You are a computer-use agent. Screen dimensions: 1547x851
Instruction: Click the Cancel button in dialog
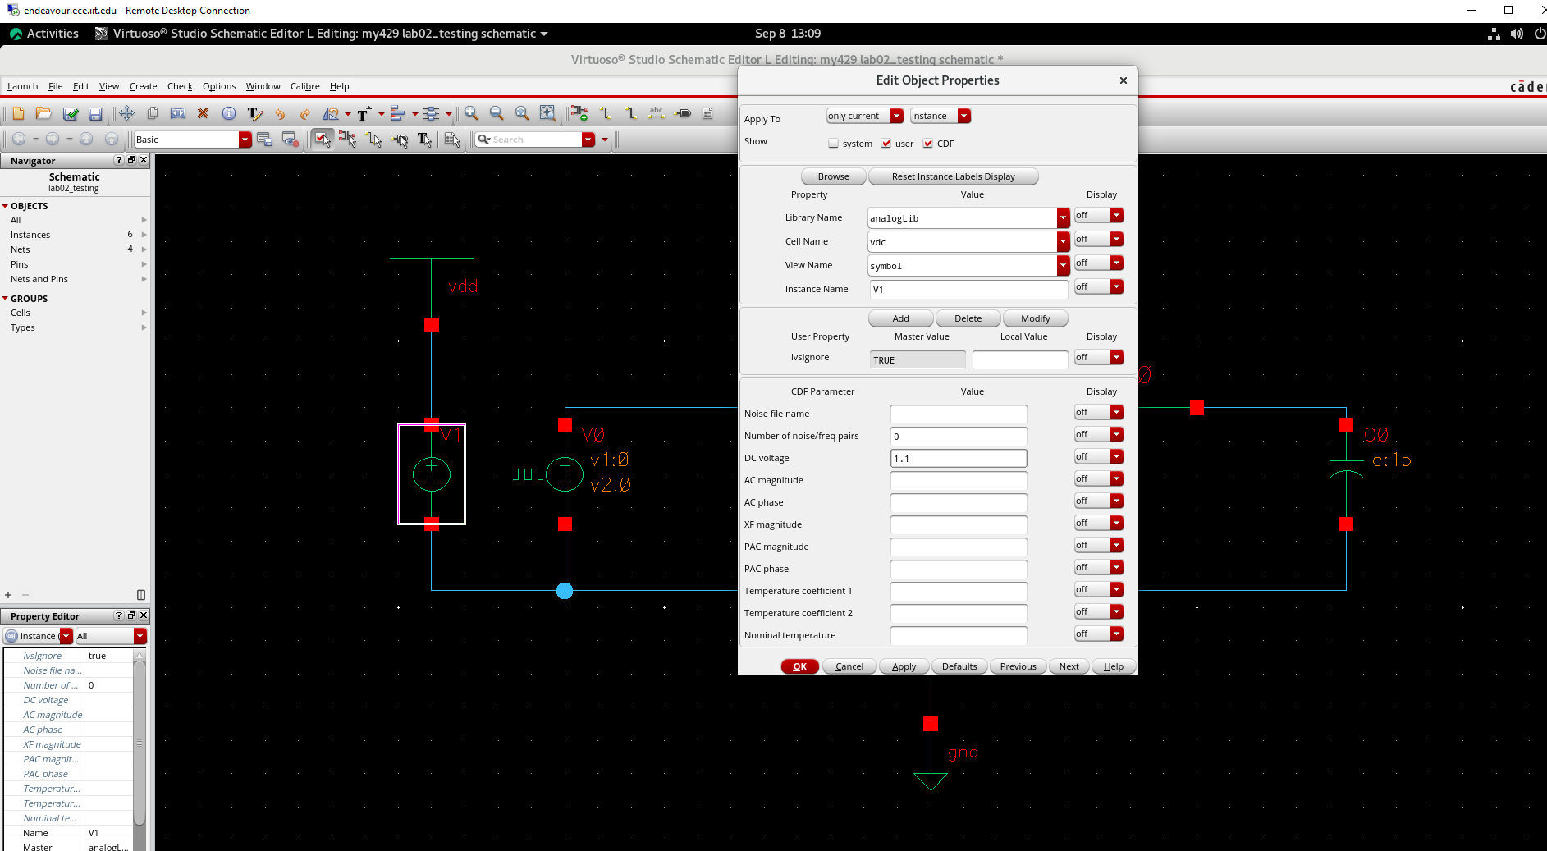pyautogui.click(x=849, y=666)
